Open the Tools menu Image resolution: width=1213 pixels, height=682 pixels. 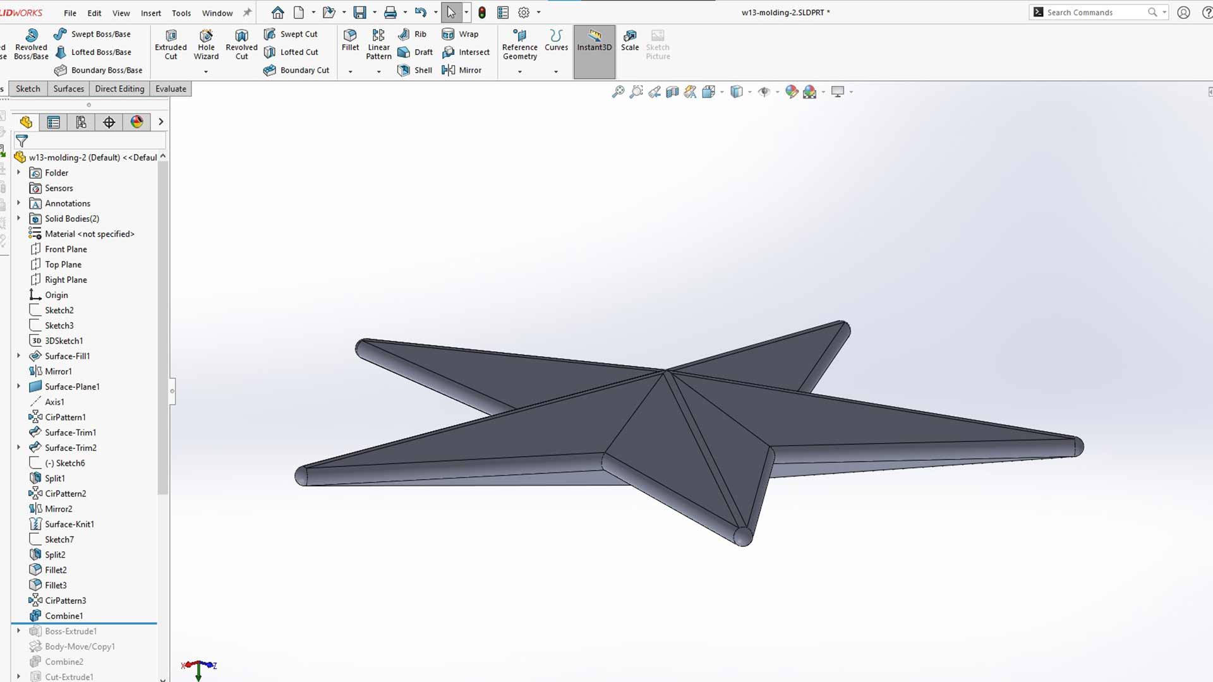pos(181,13)
